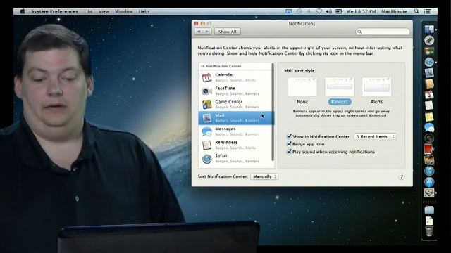Screen dimensions: 451x253
Task: Click the apps list vertical scrollbar
Action: pyautogui.click(x=273, y=112)
